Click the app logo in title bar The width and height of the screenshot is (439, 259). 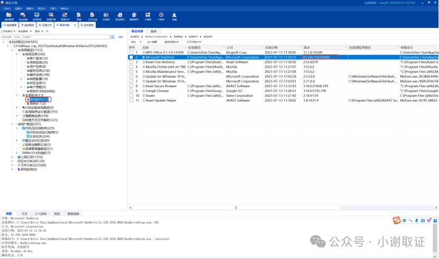[x=3, y=3]
